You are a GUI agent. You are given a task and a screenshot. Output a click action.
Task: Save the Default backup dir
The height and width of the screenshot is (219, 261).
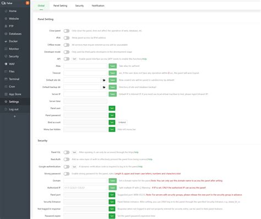[x=112, y=87]
